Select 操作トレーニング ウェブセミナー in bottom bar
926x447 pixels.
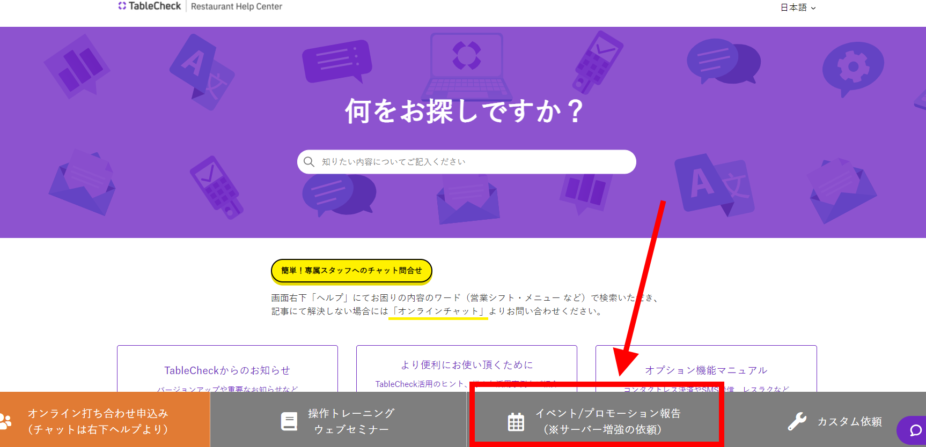pyautogui.click(x=351, y=421)
